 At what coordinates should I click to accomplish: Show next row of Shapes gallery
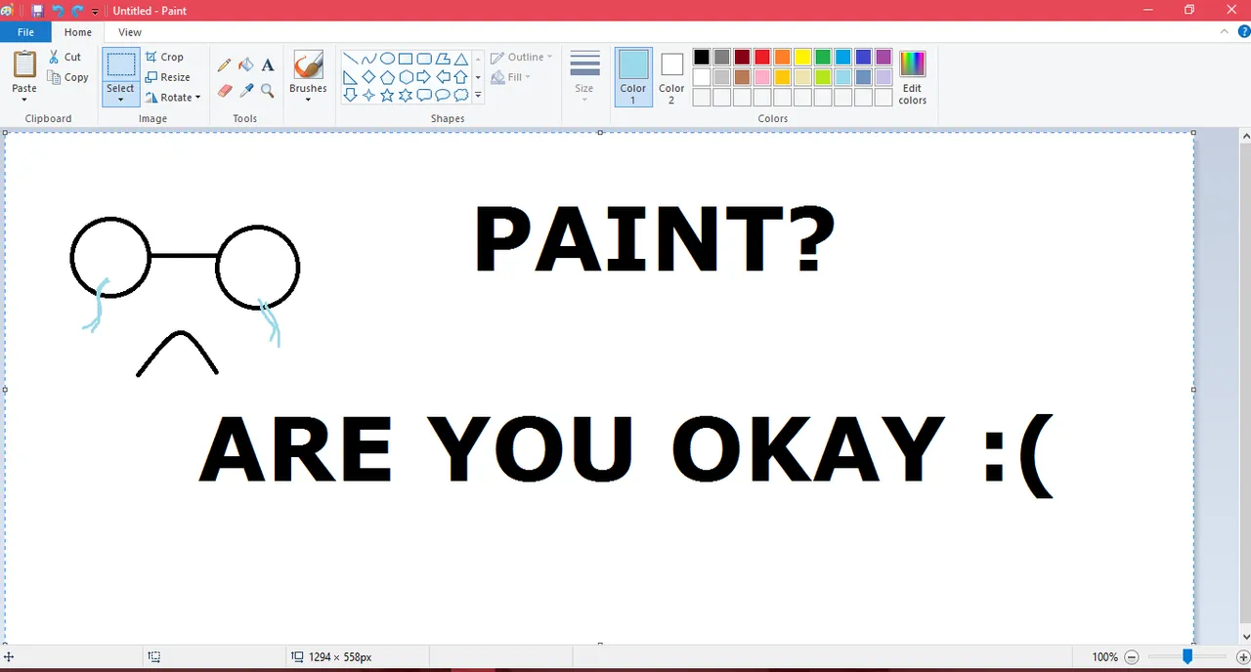pyautogui.click(x=478, y=77)
